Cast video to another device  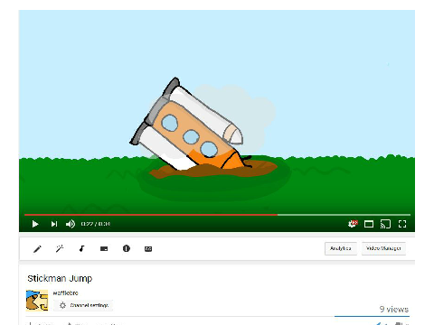pos(385,224)
